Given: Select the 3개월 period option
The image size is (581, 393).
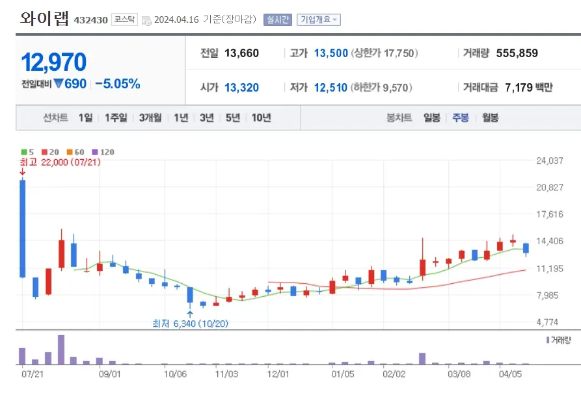Looking at the screenshot, I should [149, 118].
